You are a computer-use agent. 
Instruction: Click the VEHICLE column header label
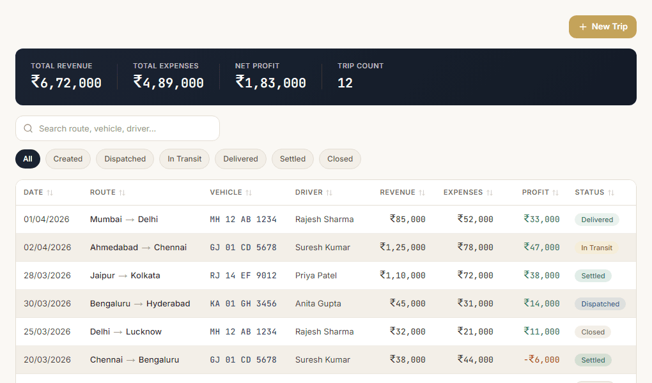click(x=226, y=192)
